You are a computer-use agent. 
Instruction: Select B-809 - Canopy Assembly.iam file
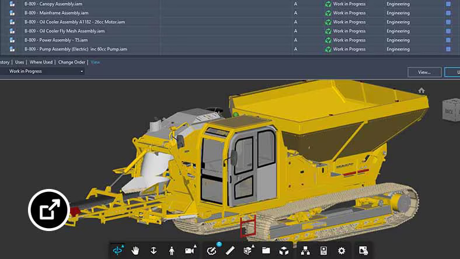click(x=53, y=4)
